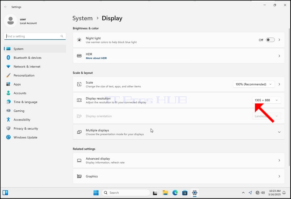Show hidden system tray icons
This screenshot has width=291, height=199.
243,193
